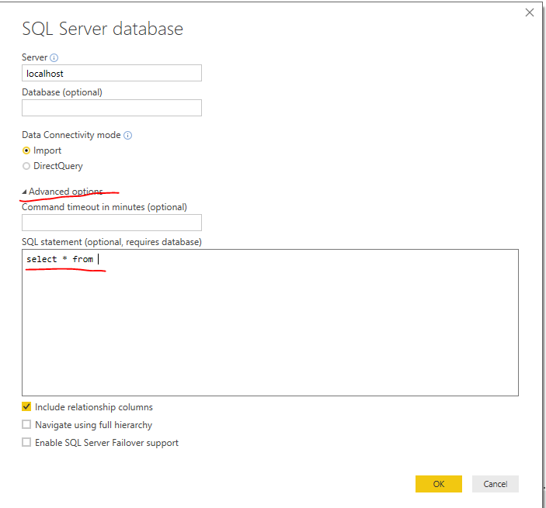Screen dimensions: 546x508
Task: Close the SQL Server database dialog
Action: [x=529, y=12]
